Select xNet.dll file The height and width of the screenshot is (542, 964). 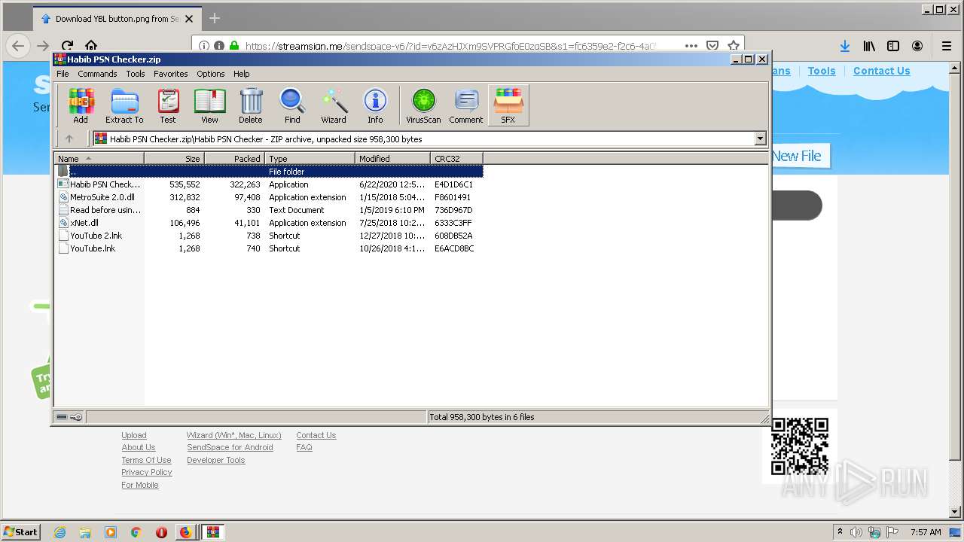(x=269, y=223)
